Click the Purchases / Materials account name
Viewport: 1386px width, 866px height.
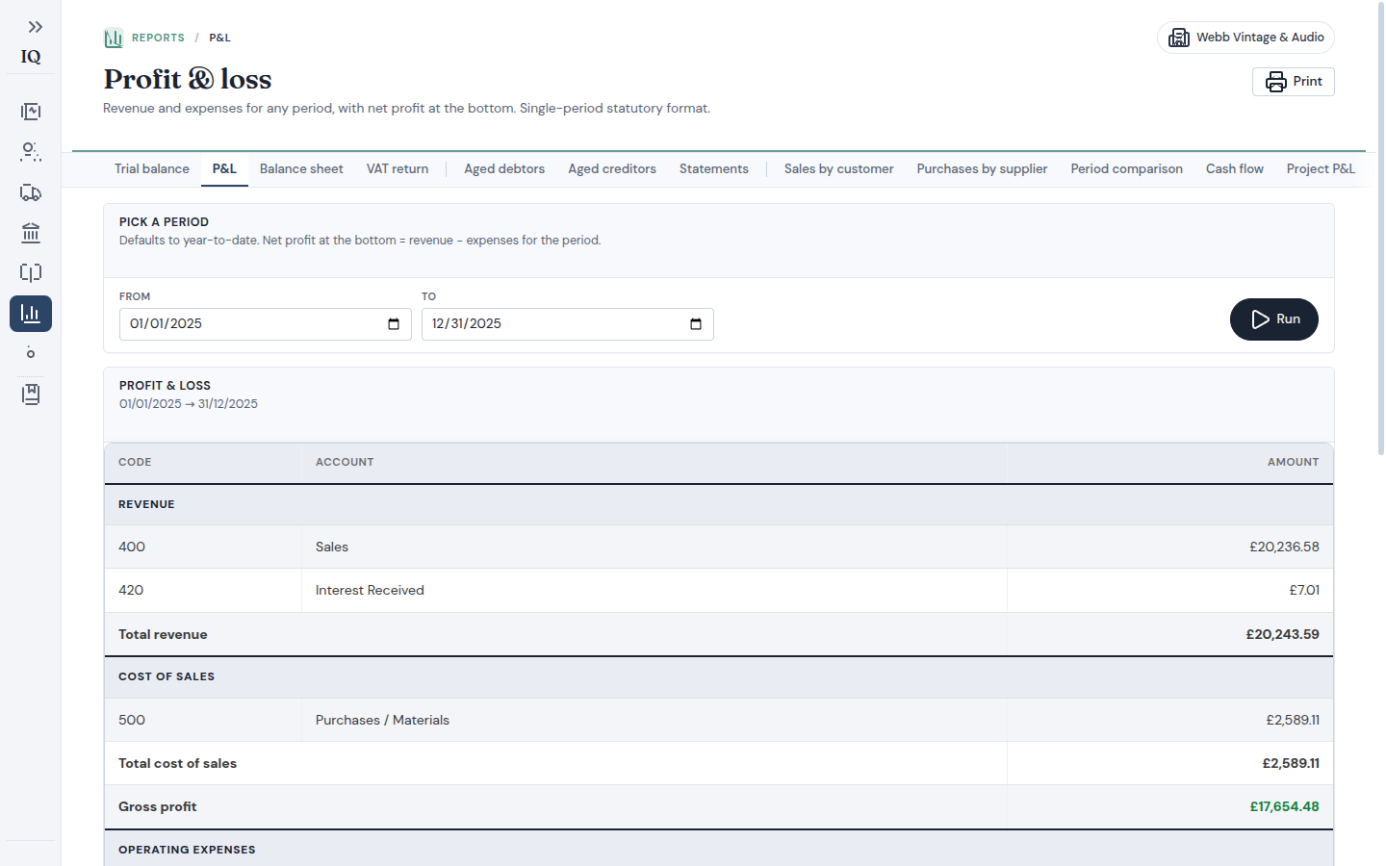(382, 721)
